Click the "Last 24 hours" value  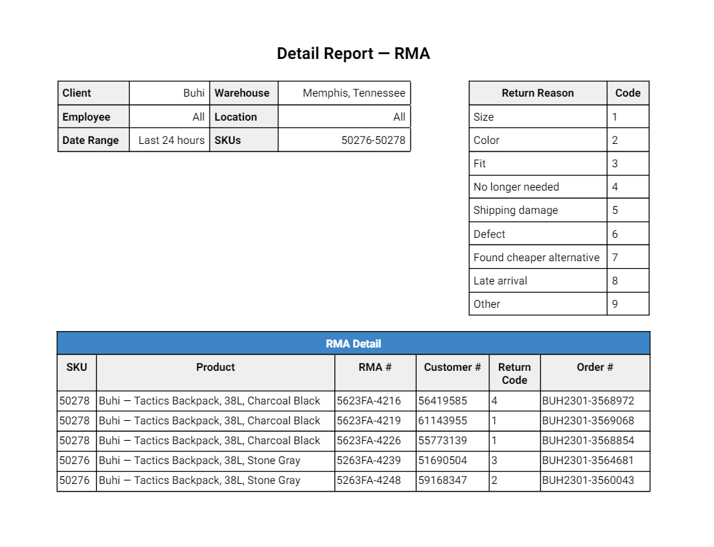pos(172,141)
